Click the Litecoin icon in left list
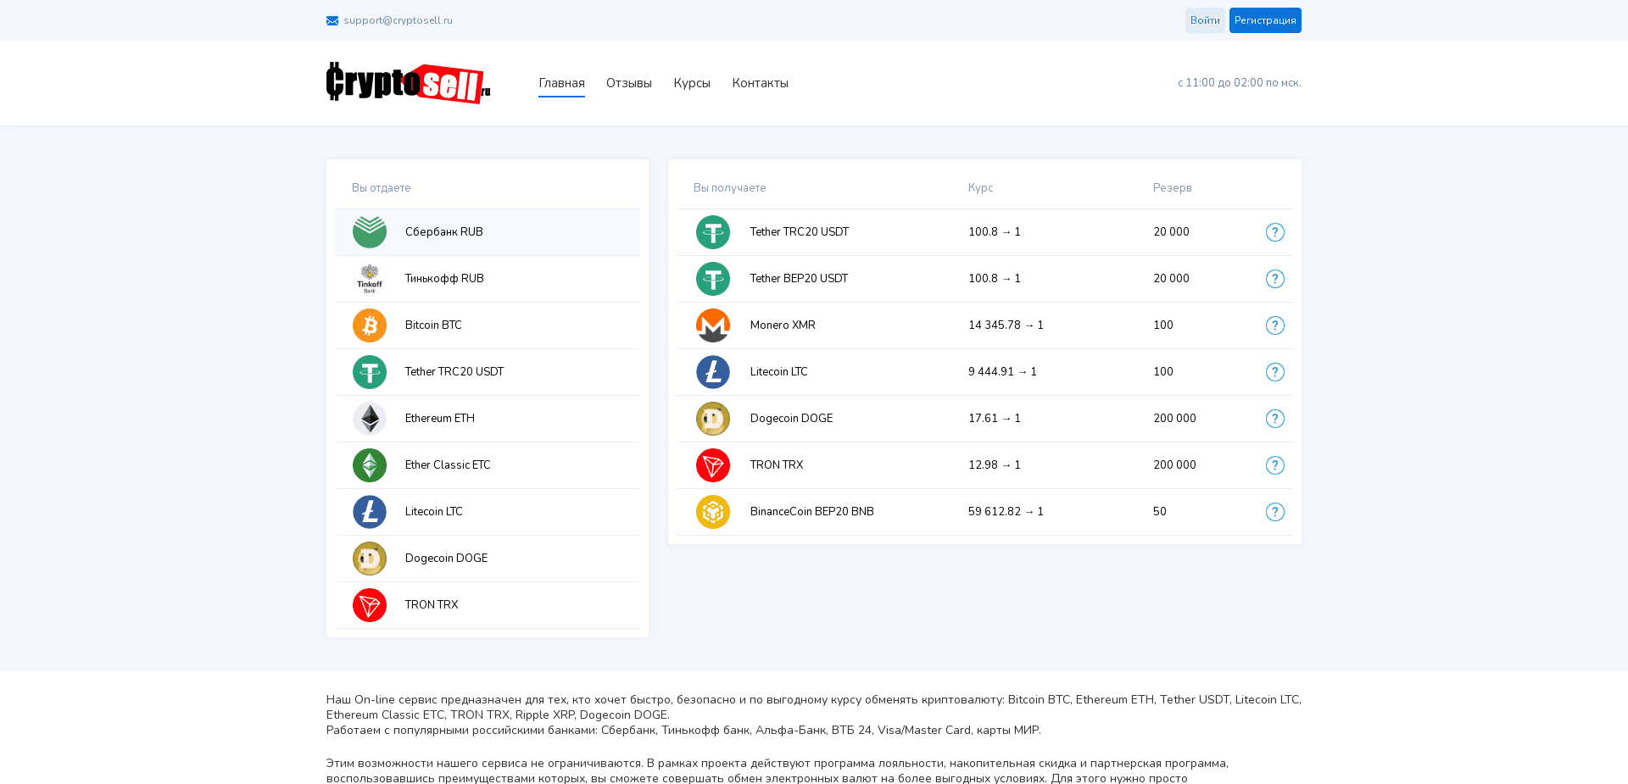 369,511
